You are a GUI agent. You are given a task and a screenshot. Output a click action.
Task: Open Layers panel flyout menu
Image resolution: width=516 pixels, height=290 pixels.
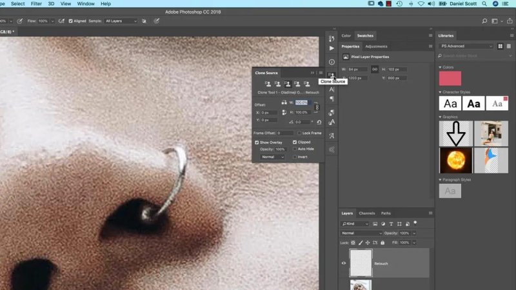point(430,213)
